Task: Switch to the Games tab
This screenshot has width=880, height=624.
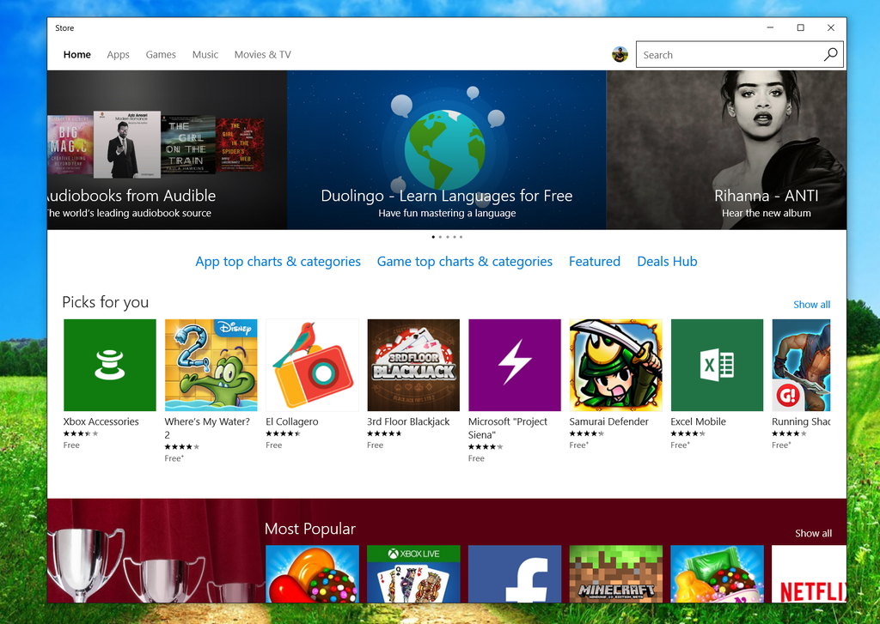Action: click(161, 54)
